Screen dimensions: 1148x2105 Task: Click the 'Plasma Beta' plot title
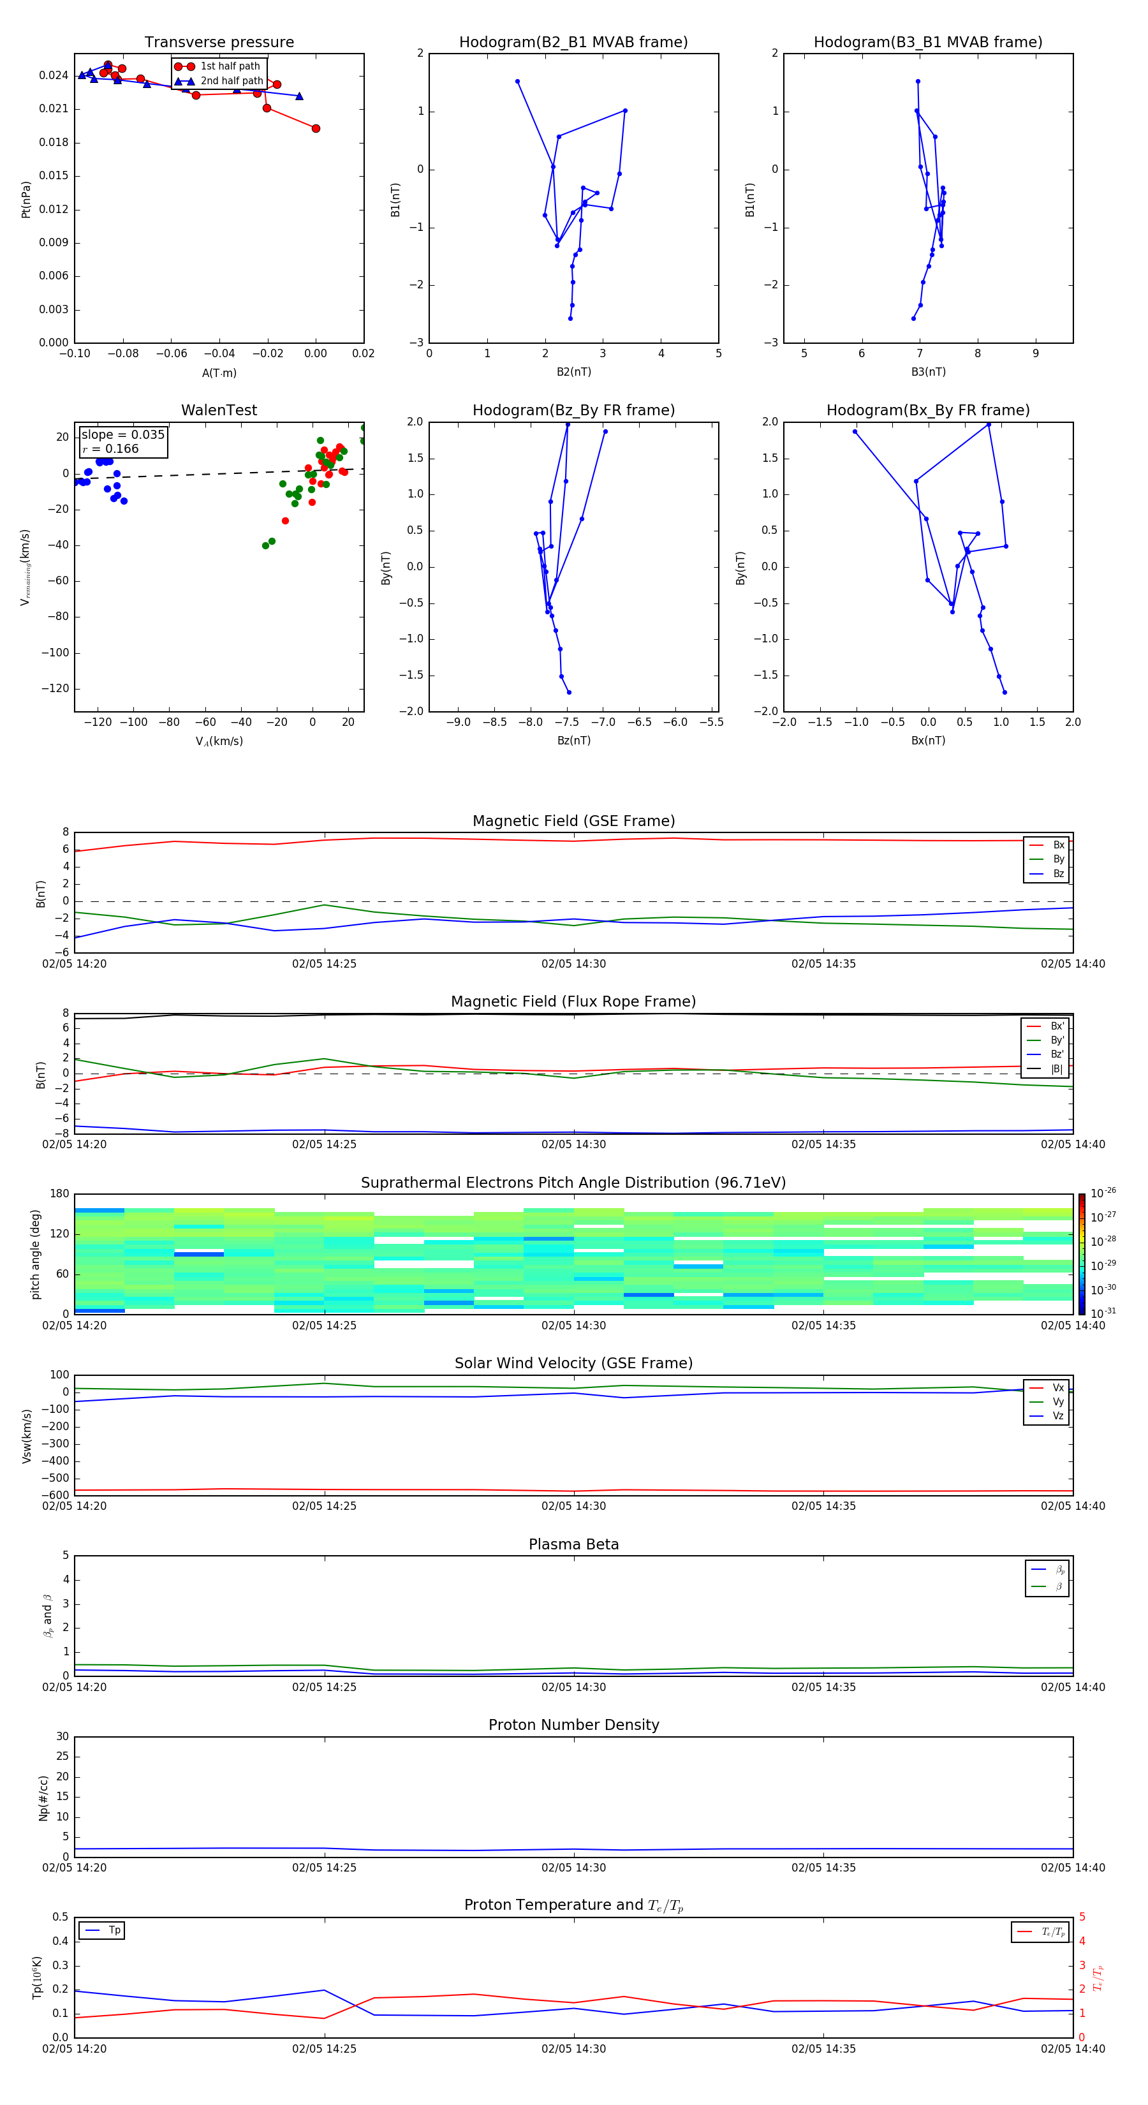[x=573, y=1544]
